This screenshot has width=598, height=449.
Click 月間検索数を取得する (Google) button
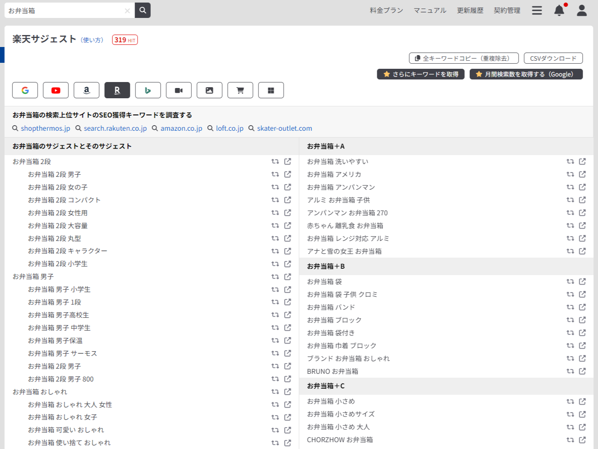[x=526, y=74]
